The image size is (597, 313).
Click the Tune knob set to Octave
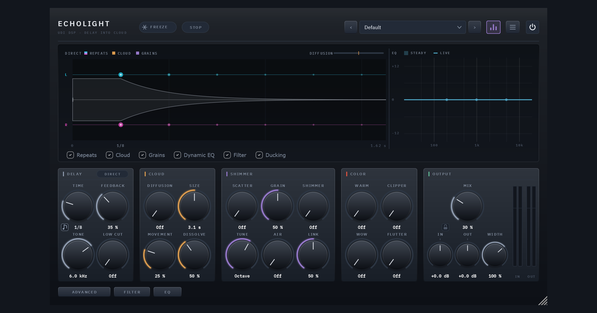(242, 254)
